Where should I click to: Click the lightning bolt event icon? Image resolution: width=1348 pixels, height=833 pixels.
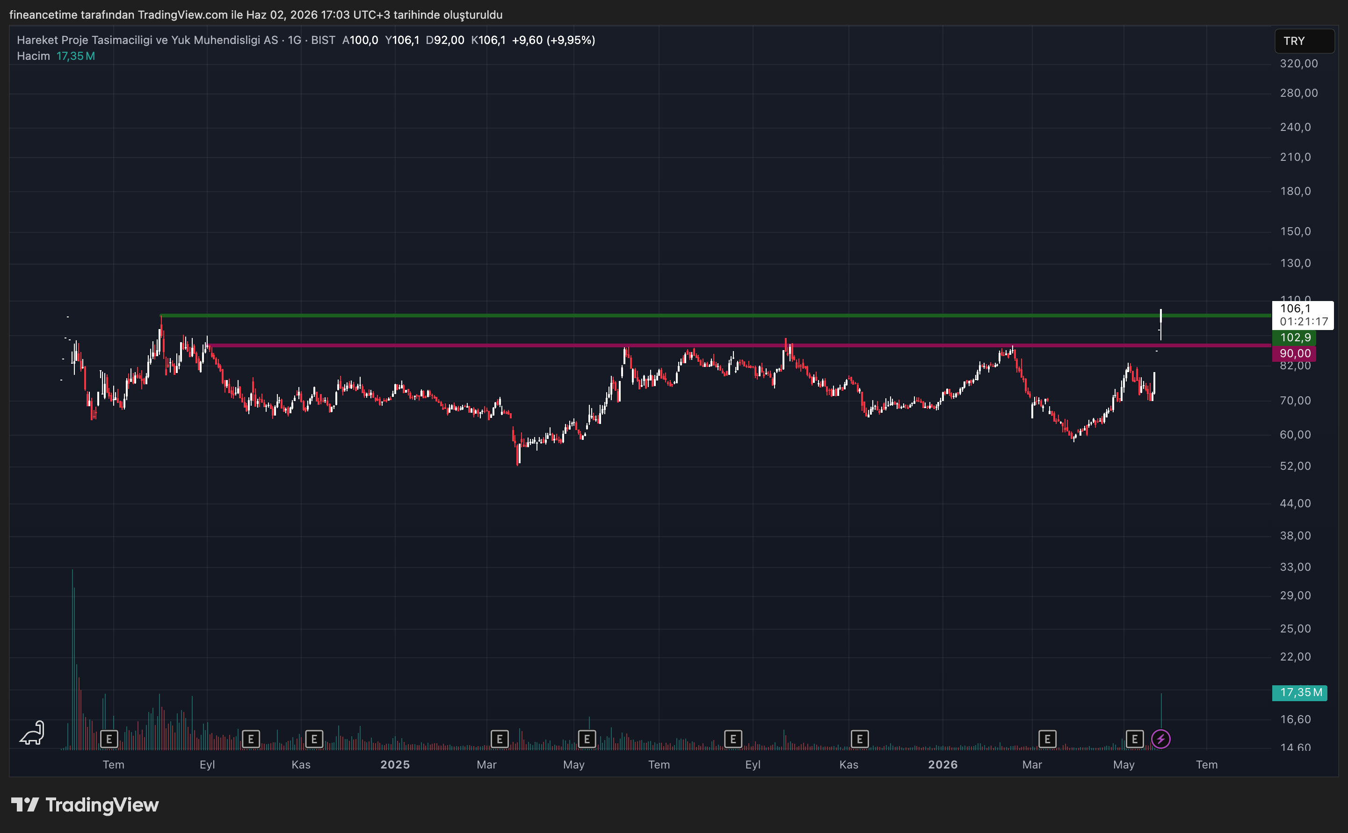1160,739
